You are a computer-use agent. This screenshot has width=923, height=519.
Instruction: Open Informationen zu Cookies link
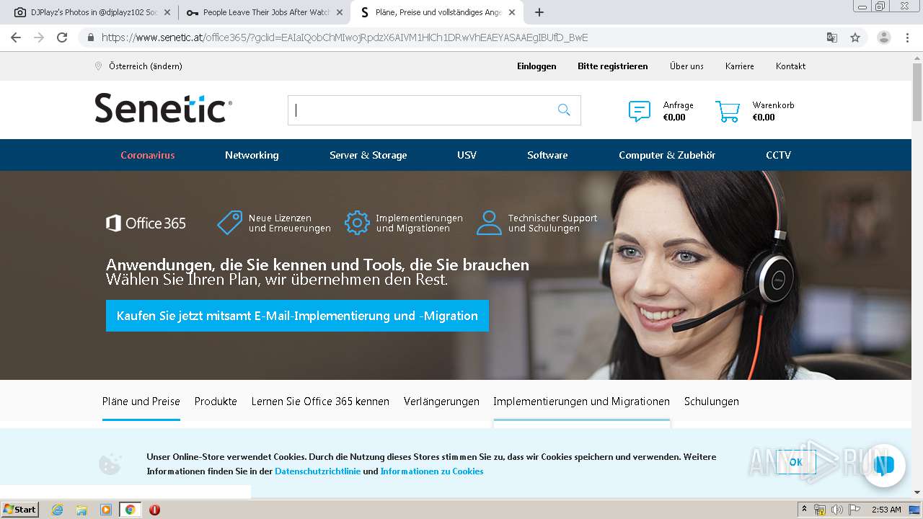(432, 471)
